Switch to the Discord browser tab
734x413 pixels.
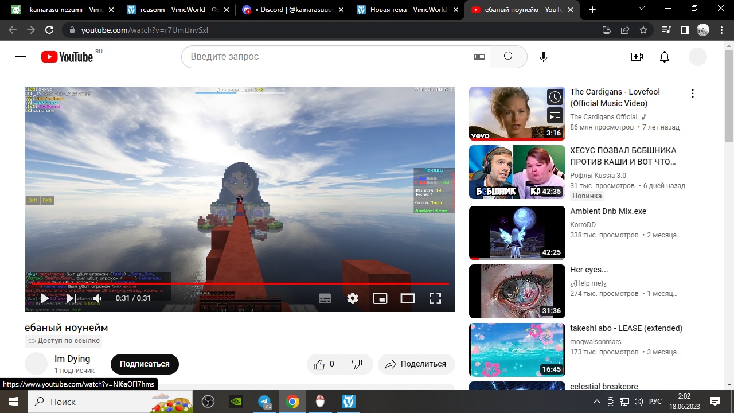click(292, 10)
